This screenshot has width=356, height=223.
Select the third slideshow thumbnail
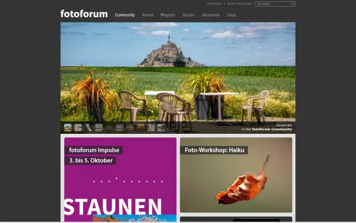88,128
